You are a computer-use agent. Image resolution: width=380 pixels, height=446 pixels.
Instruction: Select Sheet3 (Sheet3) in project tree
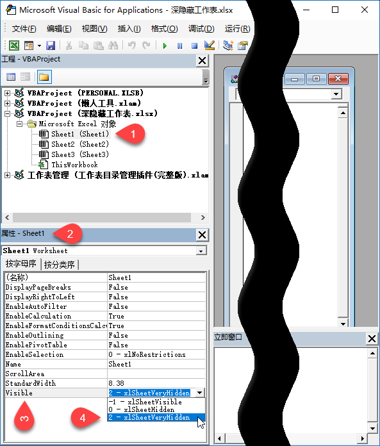pos(80,154)
